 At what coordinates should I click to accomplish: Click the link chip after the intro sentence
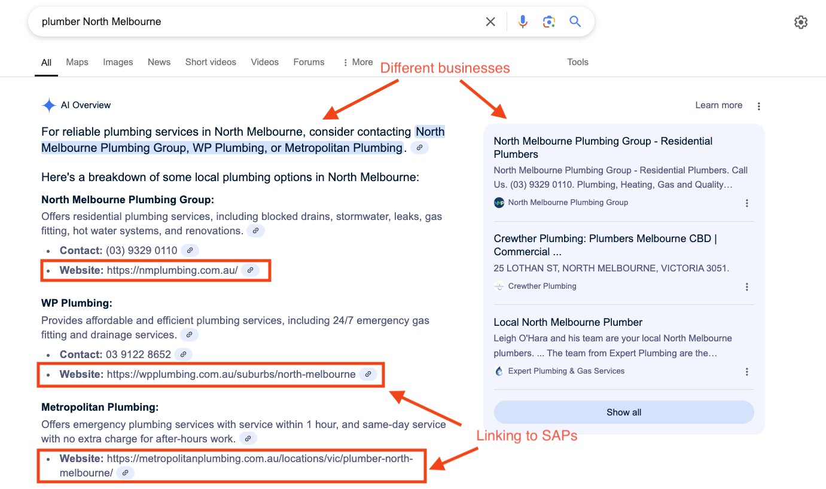point(420,148)
